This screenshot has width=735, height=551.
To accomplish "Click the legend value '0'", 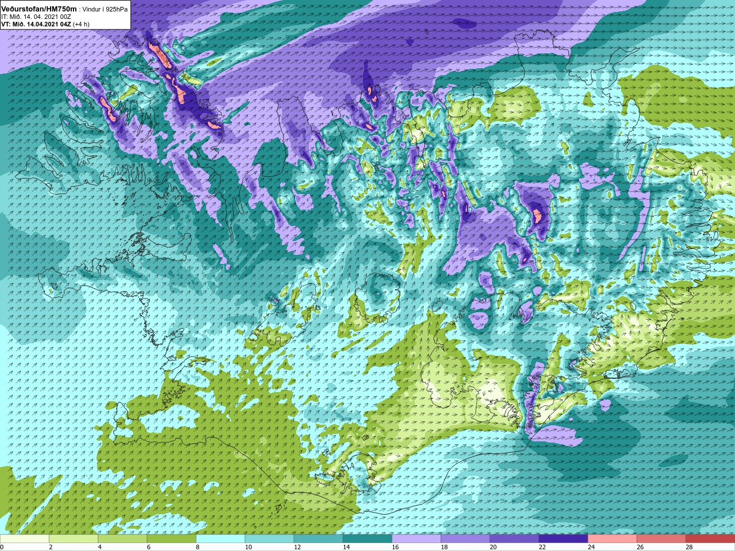I will [2, 547].
